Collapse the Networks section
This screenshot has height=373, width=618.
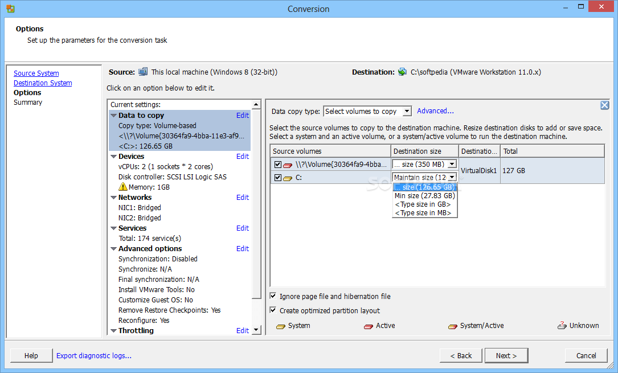tap(113, 198)
